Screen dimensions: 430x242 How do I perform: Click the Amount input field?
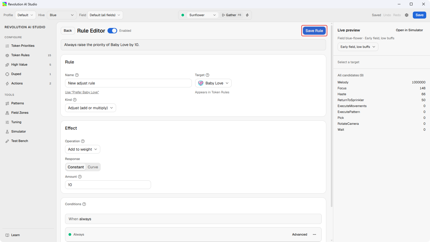coord(108,185)
